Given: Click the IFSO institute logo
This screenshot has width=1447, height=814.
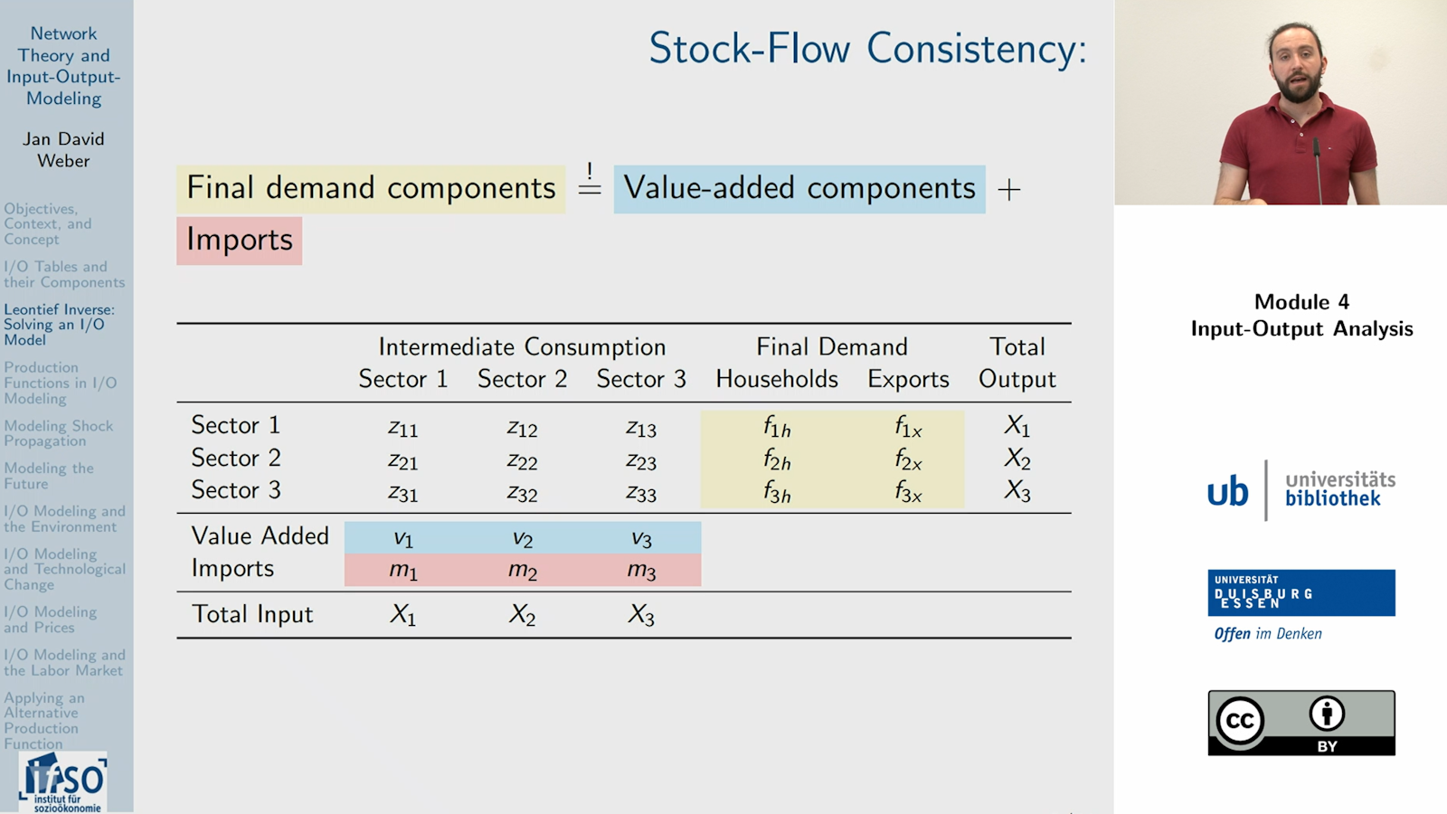Looking at the screenshot, I should [x=63, y=782].
